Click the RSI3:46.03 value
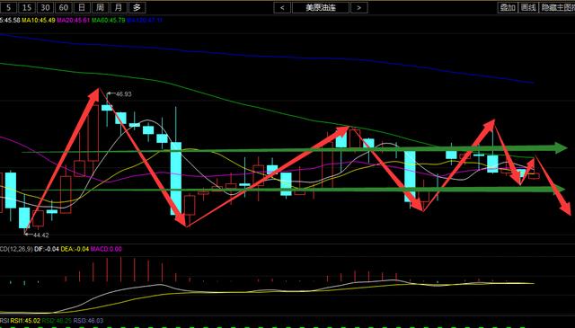Viewport: 575px width, 328px height. [x=88, y=321]
